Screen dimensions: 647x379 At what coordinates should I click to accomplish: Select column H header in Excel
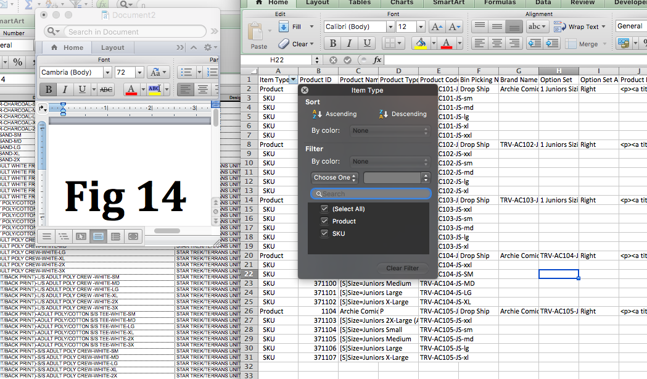[559, 71]
